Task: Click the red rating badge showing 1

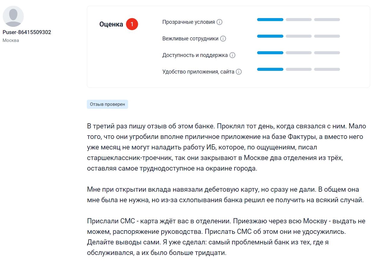Action: click(132, 24)
